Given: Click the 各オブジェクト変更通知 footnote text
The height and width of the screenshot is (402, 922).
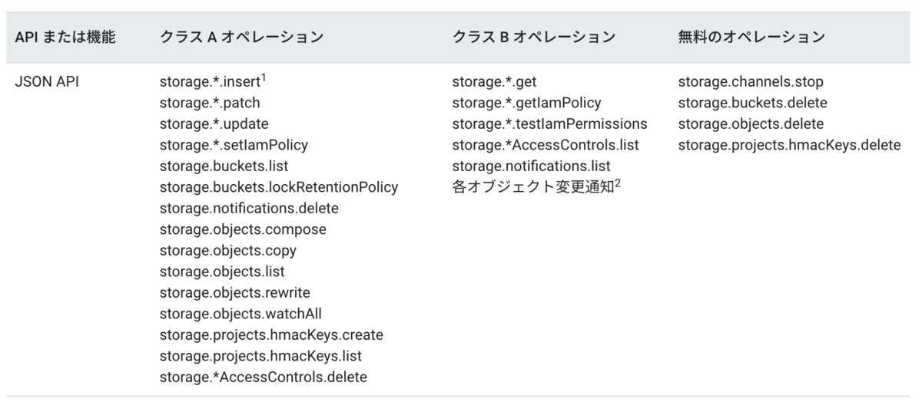Looking at the screenshot, I should click(x=533, y=186).
